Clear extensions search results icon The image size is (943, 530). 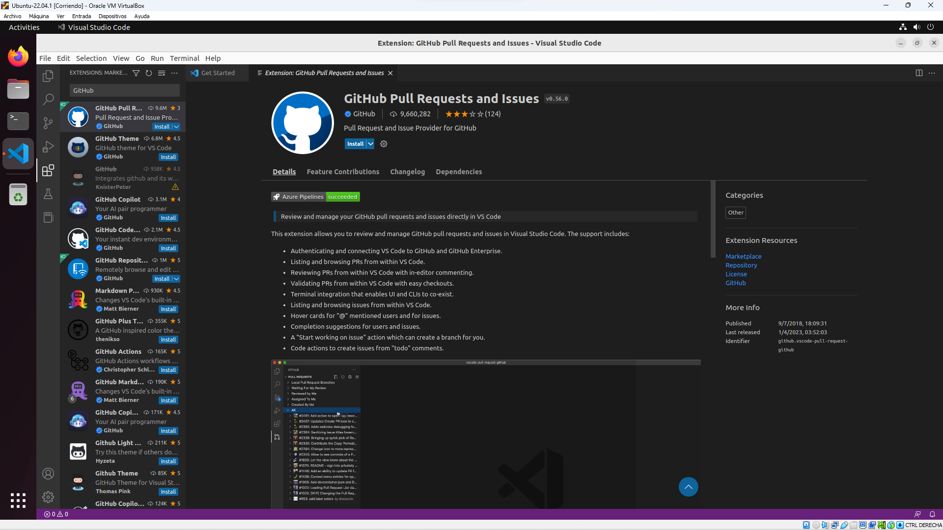point(162,73)
